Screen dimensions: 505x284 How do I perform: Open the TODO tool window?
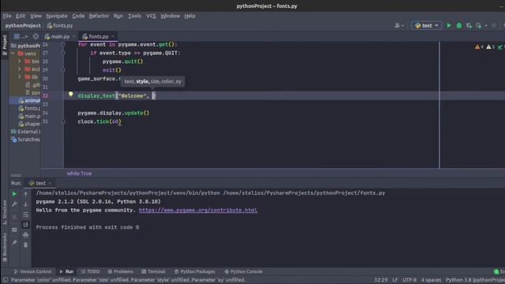click(90, 271)
